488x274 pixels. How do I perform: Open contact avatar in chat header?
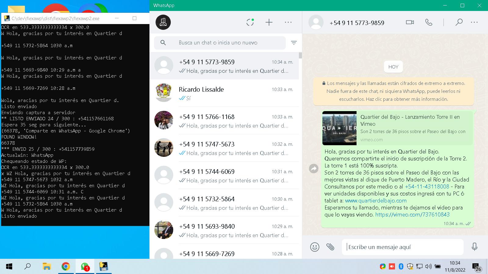pos(316,22)
